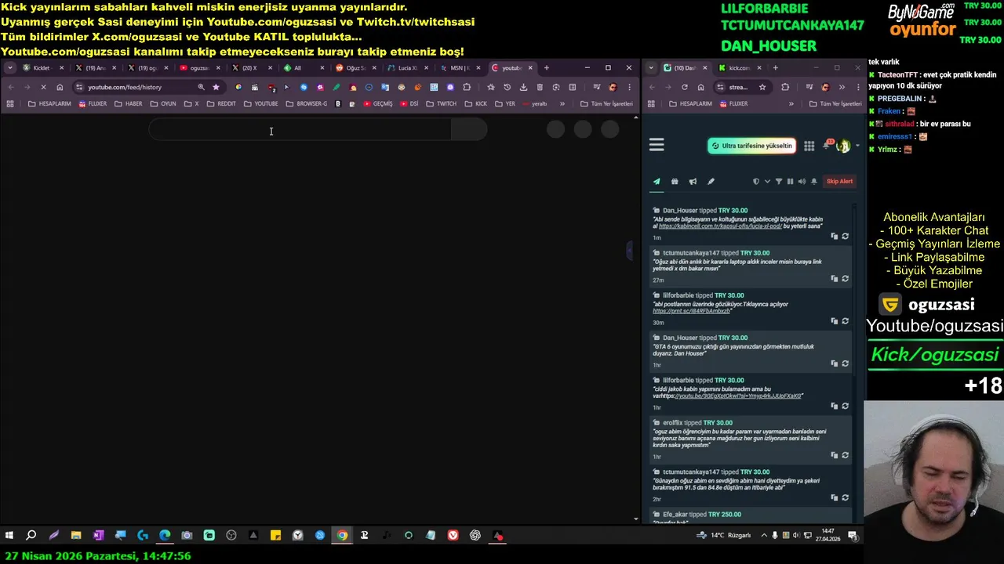Image resolution: width=1004 pixels, height=564 pixels.
Task: Toggle the alert bell icon beside Skip Alert
Action: point(813,182)
